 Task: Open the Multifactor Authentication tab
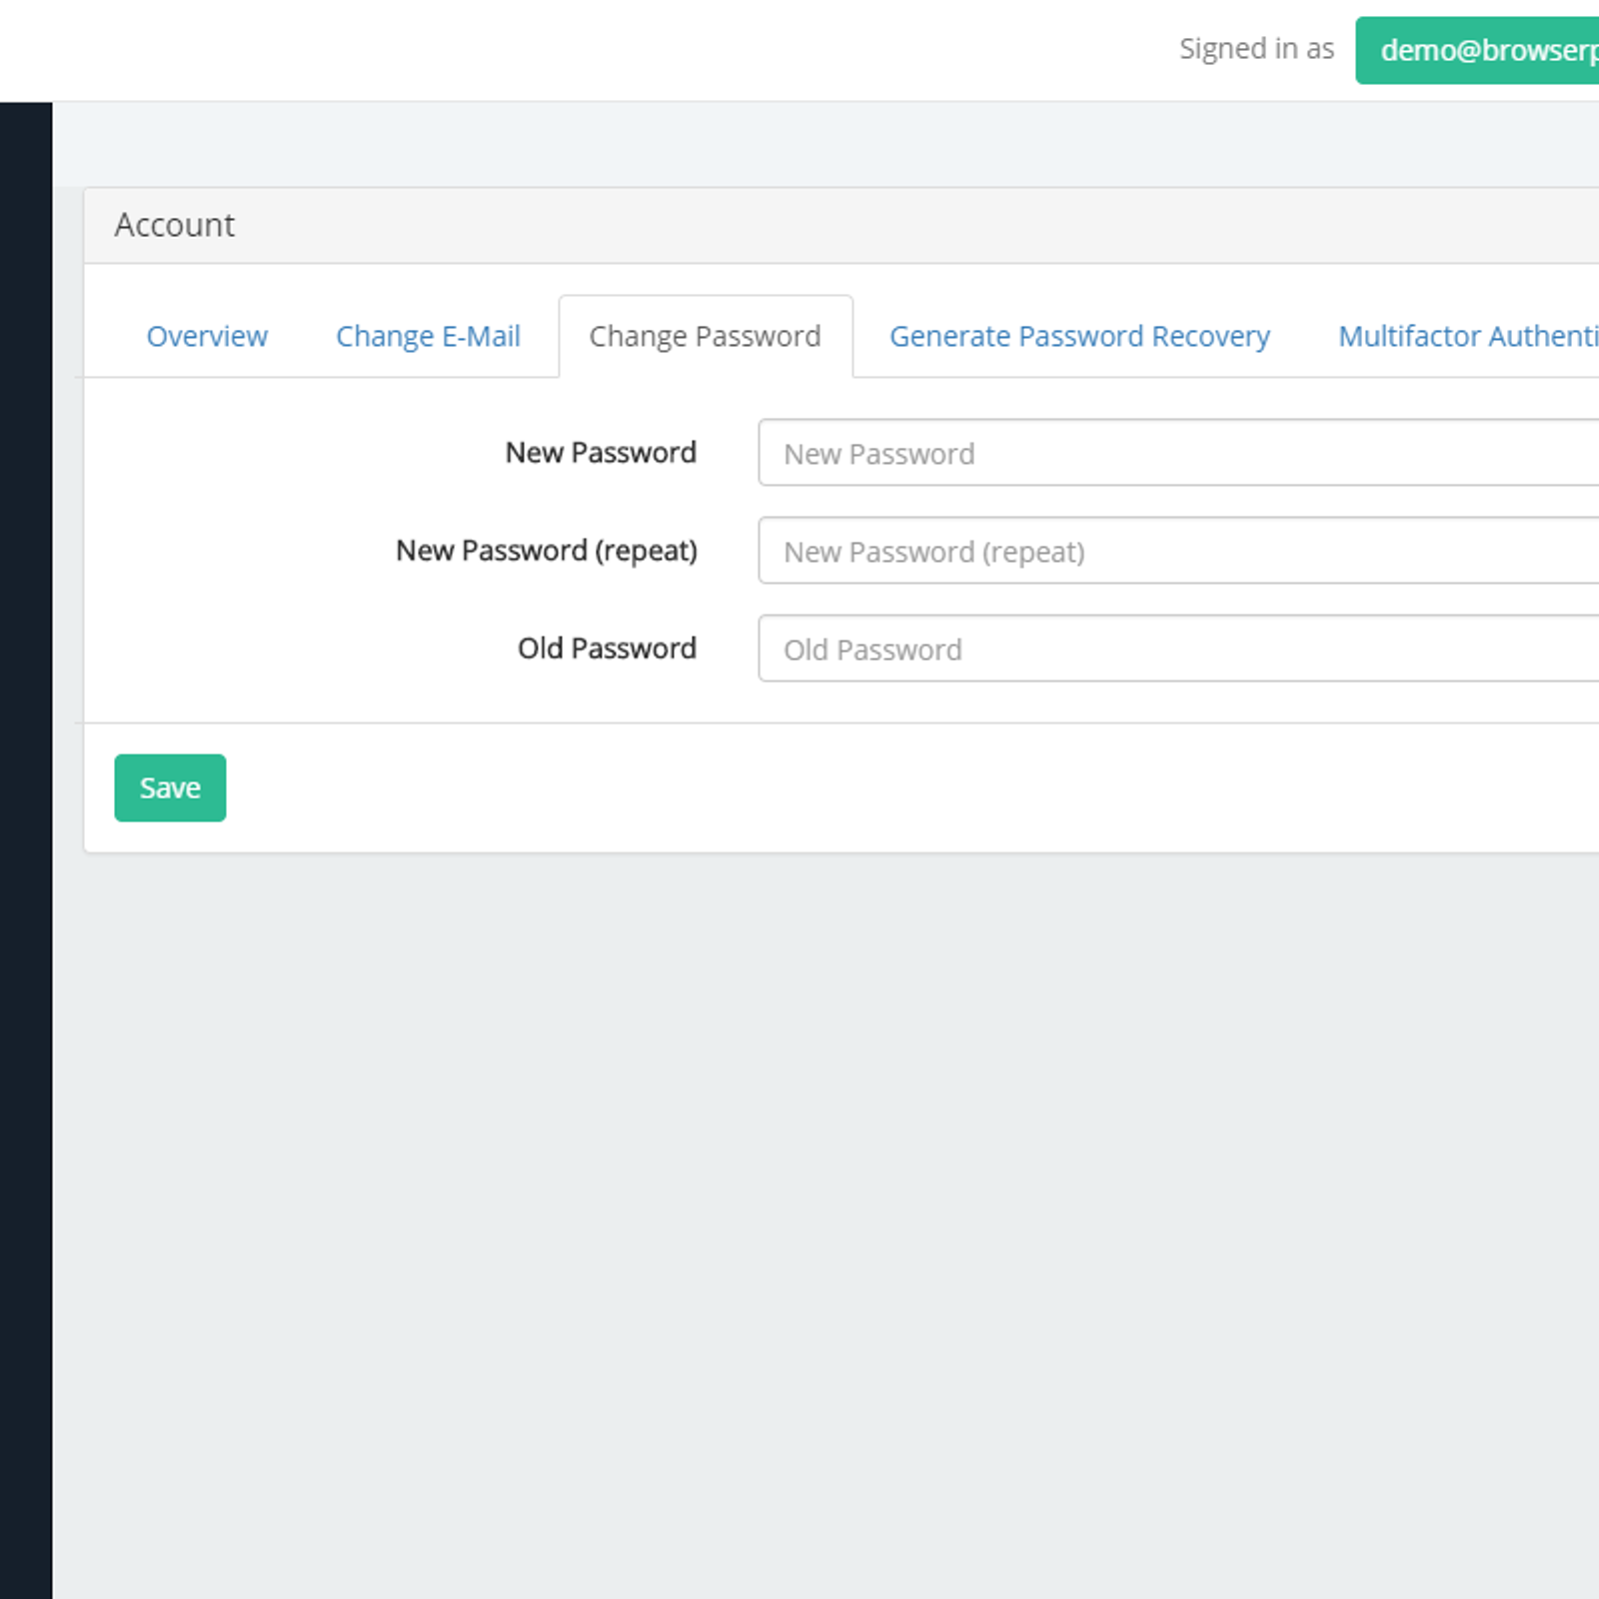[1468, 336]
